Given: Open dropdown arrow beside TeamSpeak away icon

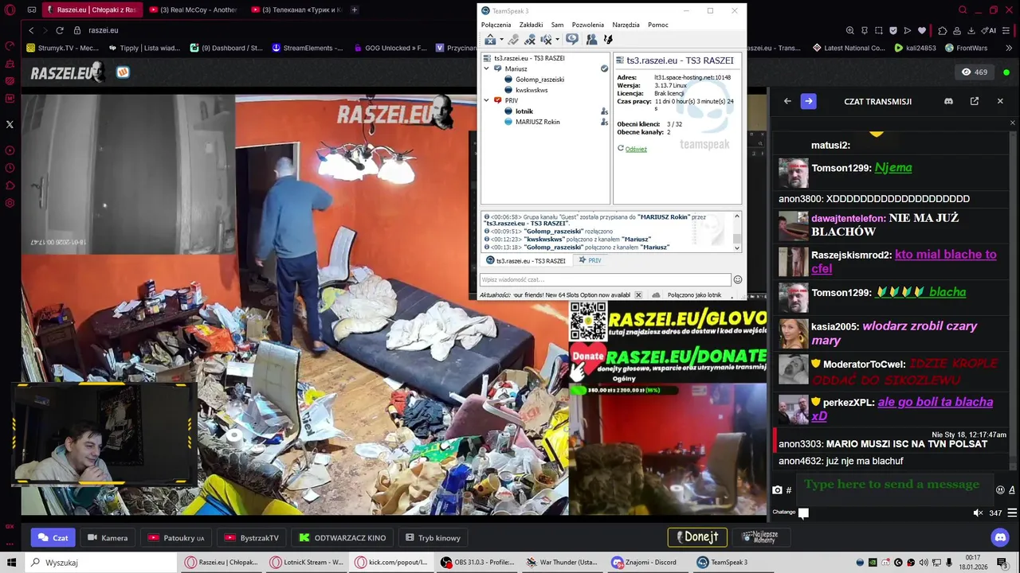Looking at the screenshot, I should pos(557,40).
